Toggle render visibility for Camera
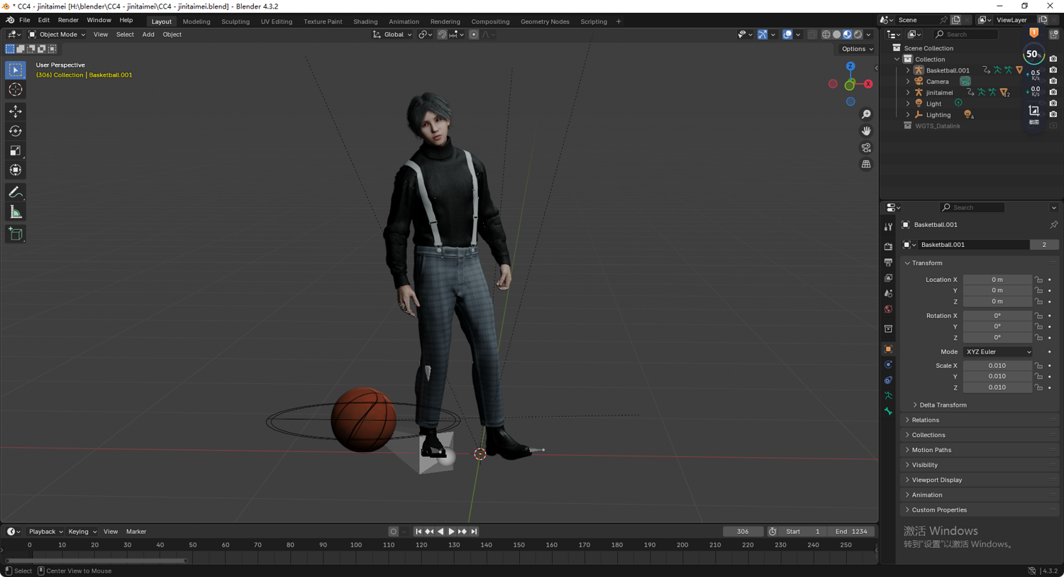This screenshot has width=1064, height=577. click(1053, 81)
